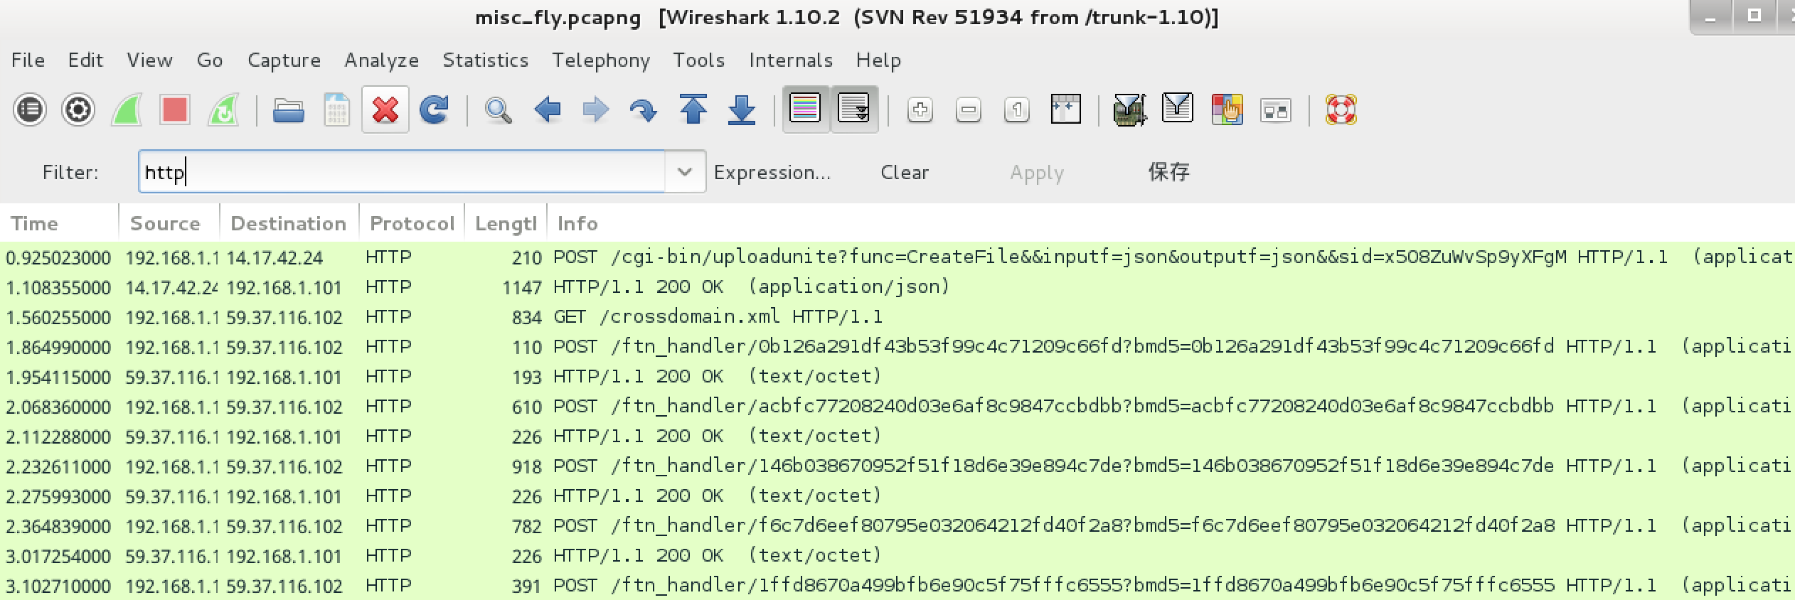Stop the running capture red square
The width and height of the screenshot is (1795, 600).
174,110
